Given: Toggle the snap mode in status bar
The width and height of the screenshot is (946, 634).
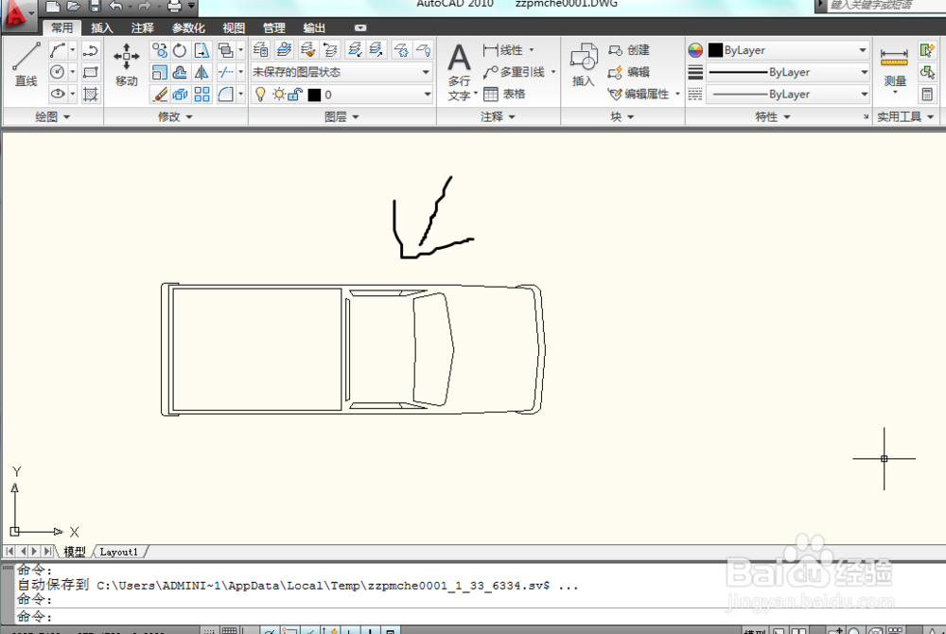Looking at the screenshot, I should [209, 631].
